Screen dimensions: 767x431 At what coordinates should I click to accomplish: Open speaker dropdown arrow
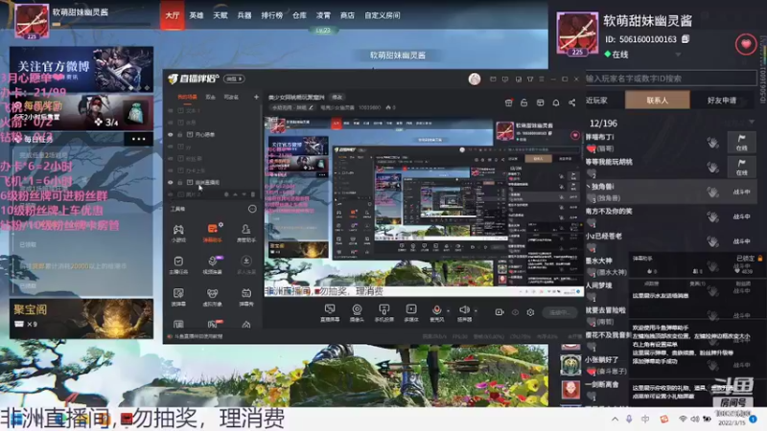476,310
